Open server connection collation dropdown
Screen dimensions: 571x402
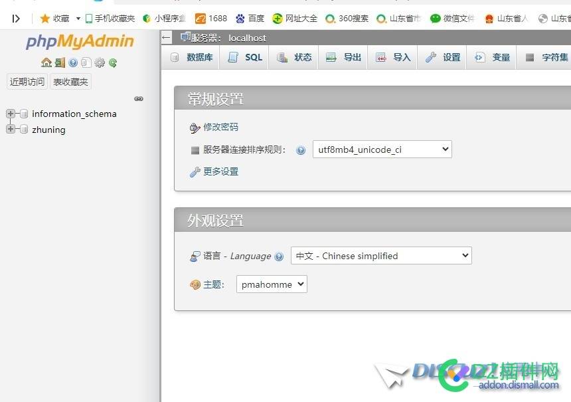click(x=382, y=150)
